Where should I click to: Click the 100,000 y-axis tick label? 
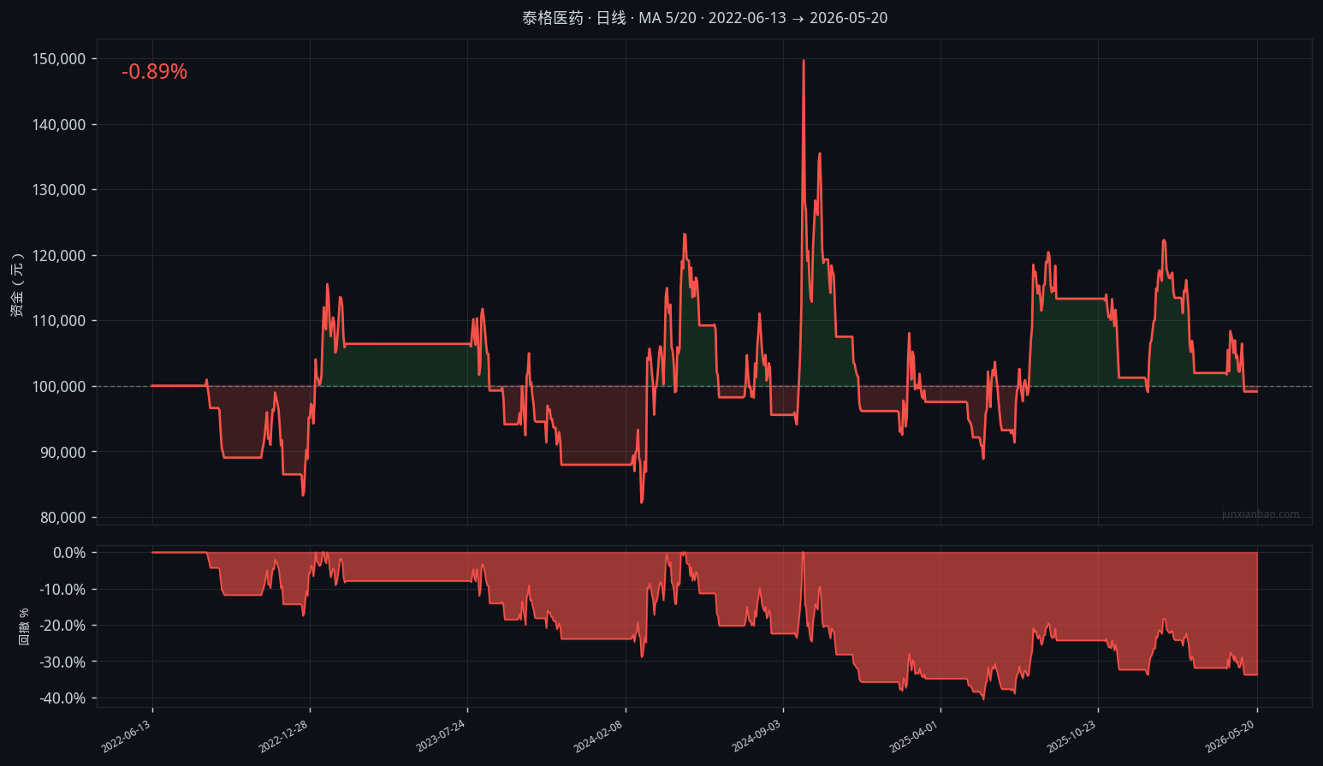59,387
